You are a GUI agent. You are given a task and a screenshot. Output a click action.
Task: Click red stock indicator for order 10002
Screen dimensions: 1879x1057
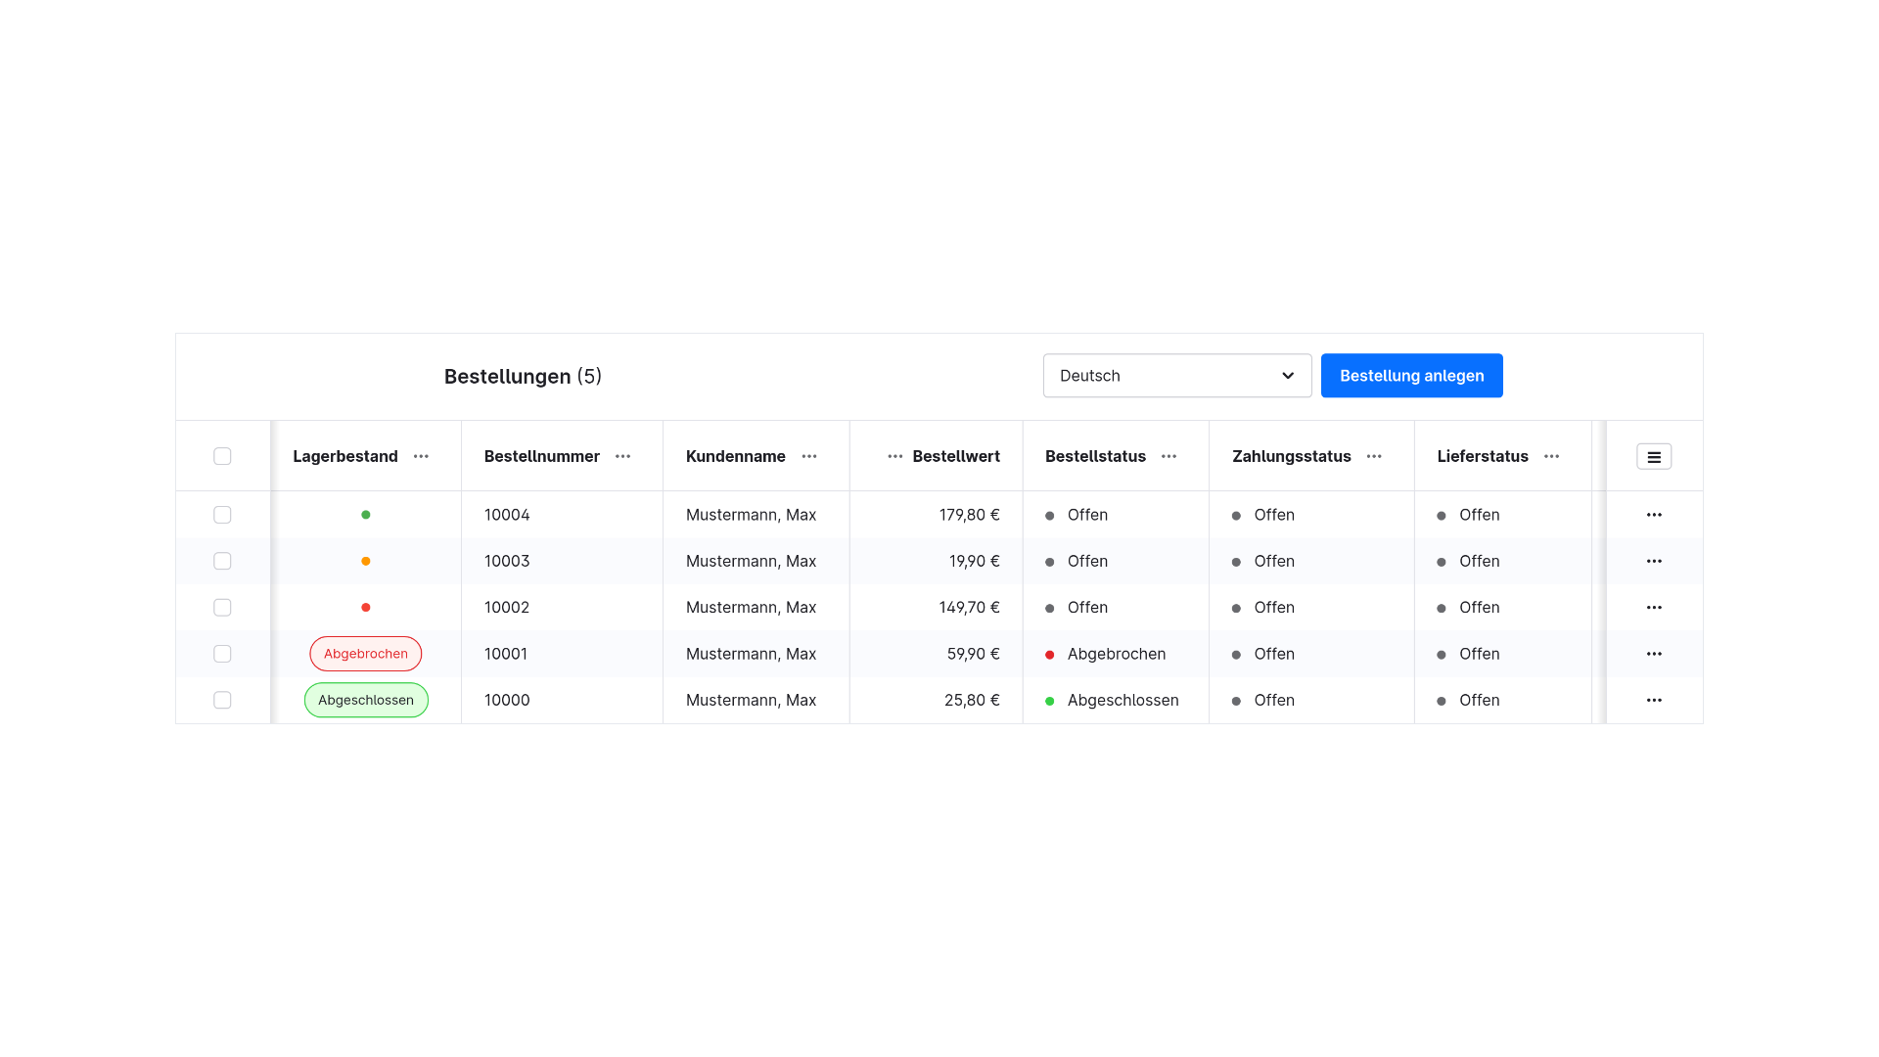pyautogui.click(x=366, y=608)
